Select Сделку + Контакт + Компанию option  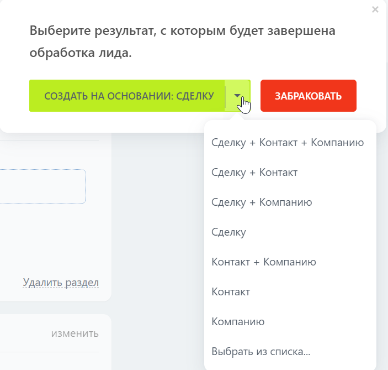point(287,143)
